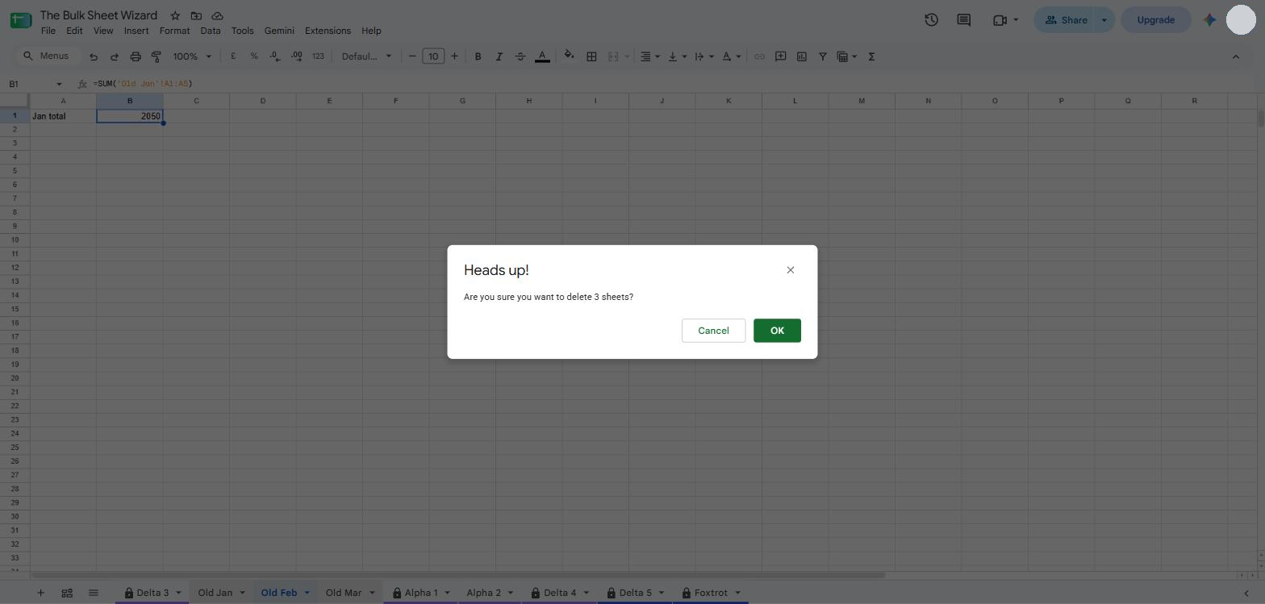Click the font size field

[x=433, y=56]
